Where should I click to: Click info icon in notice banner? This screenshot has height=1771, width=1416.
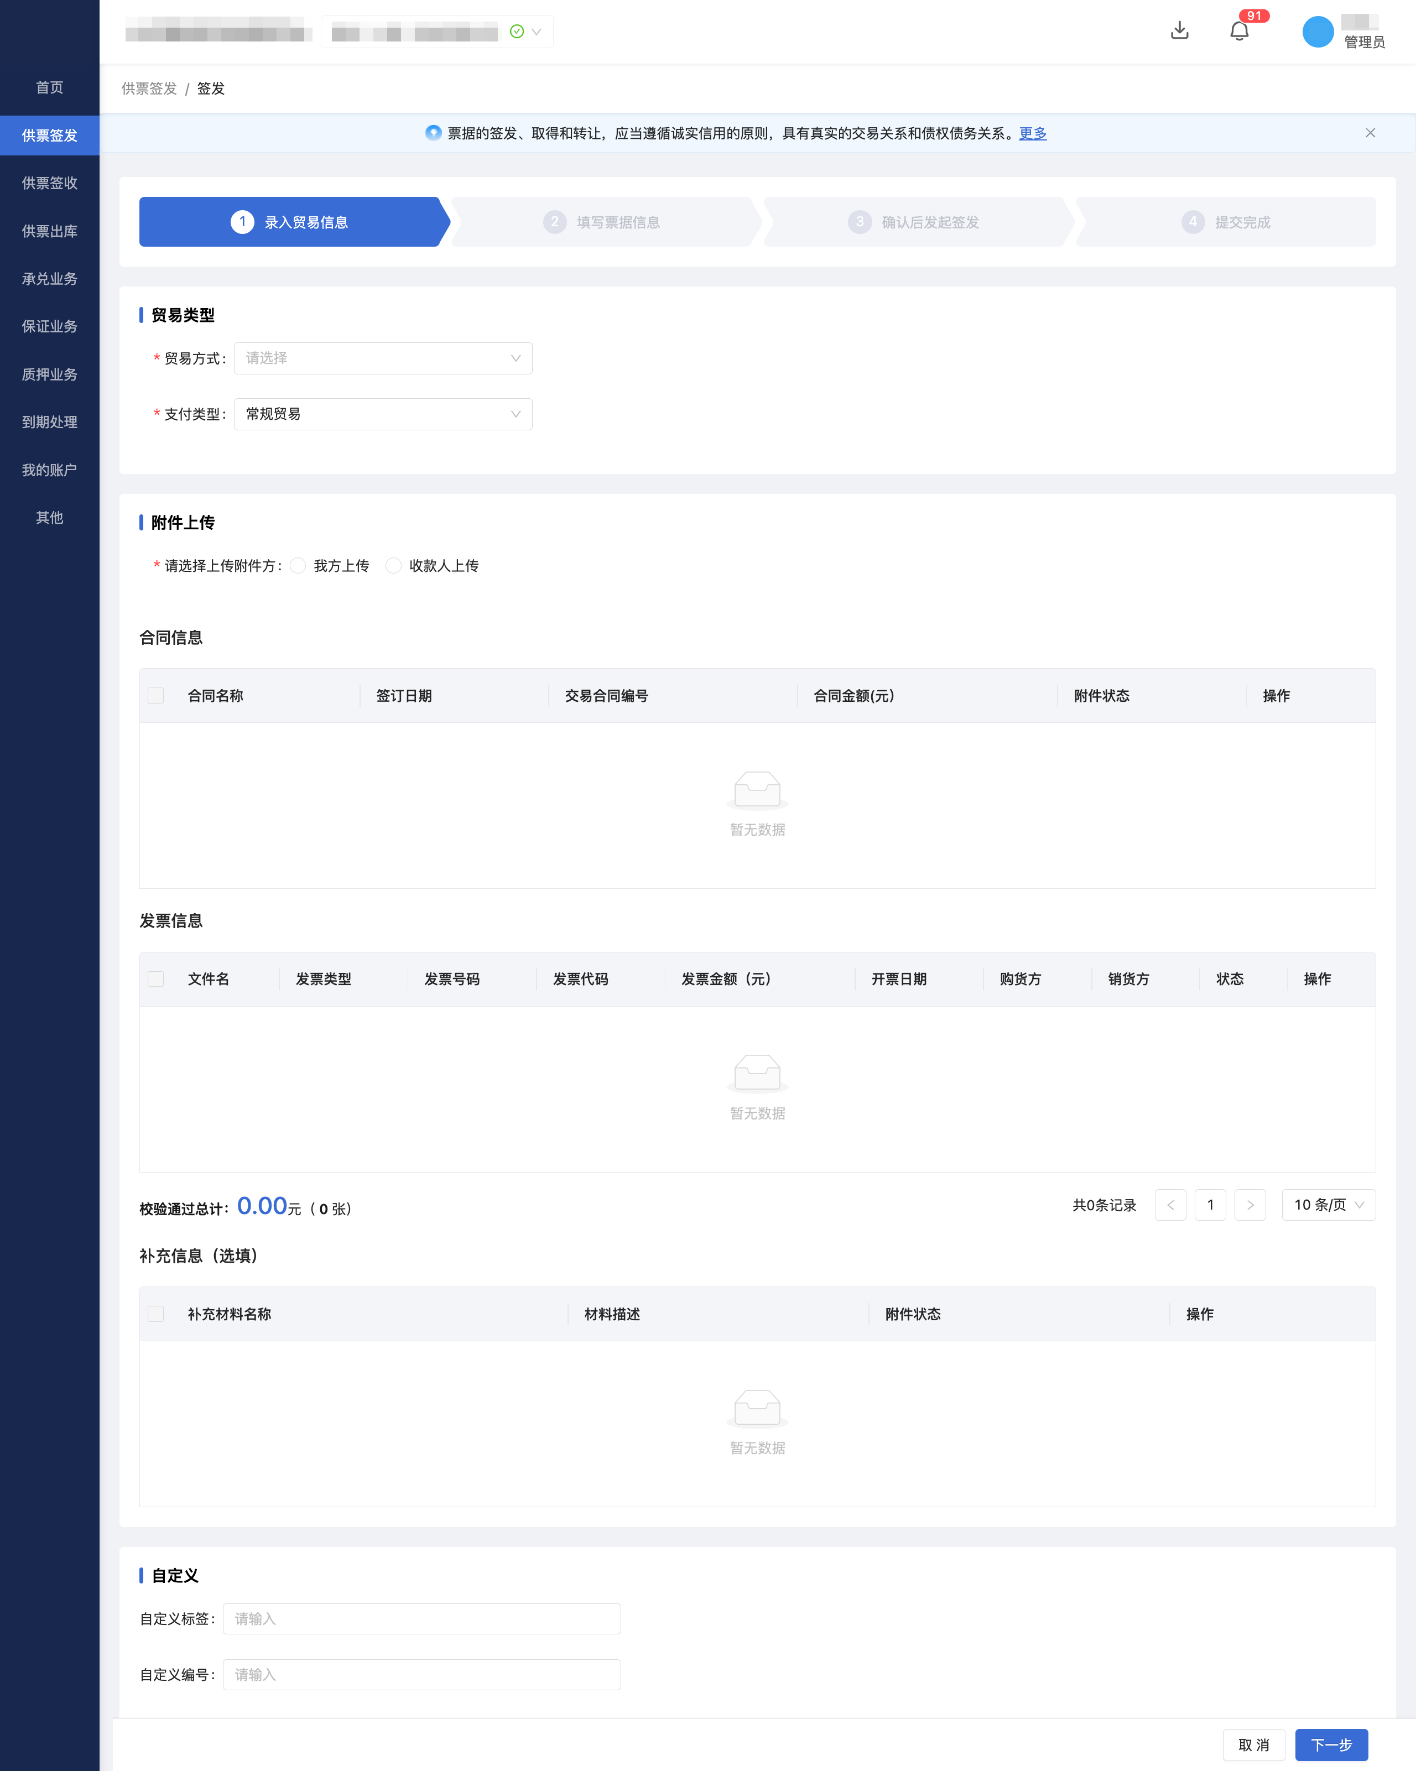[433, 133]
